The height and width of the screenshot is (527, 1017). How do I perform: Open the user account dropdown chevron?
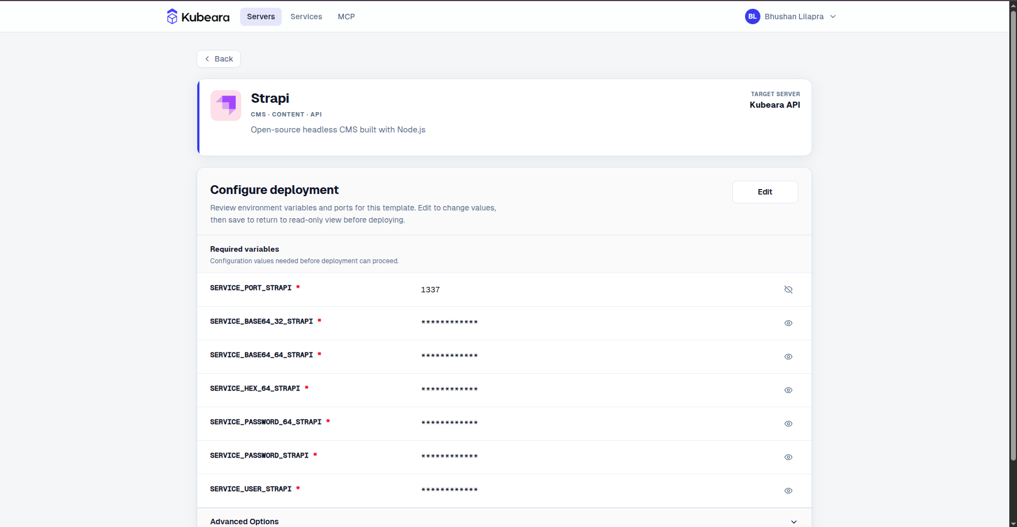point(833,16)
